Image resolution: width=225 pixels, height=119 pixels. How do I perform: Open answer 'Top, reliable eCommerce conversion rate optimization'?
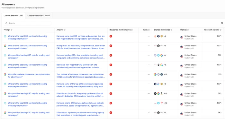(x=80, y=76)
